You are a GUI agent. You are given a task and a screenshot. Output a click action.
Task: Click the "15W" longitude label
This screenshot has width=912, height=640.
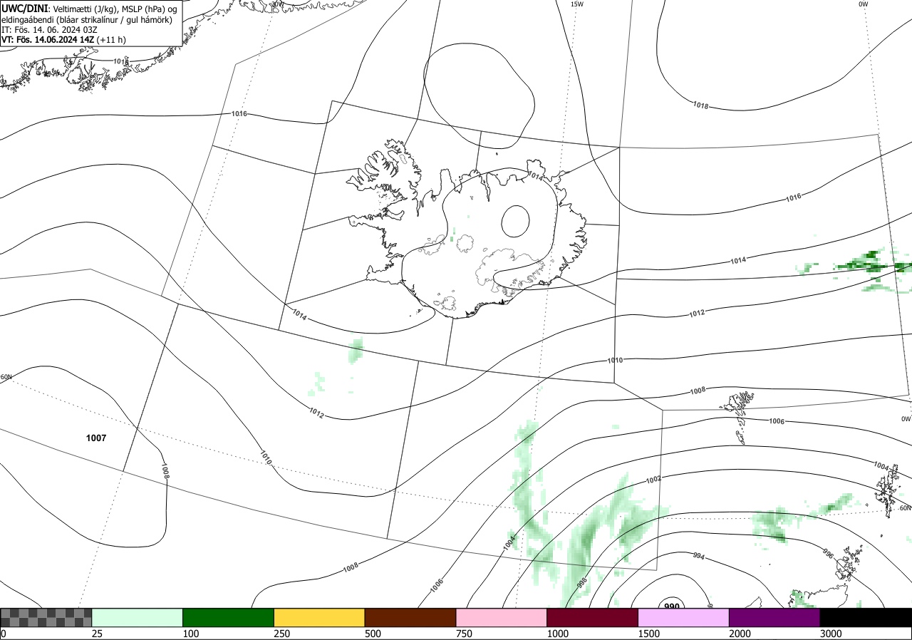pos(577,4)
